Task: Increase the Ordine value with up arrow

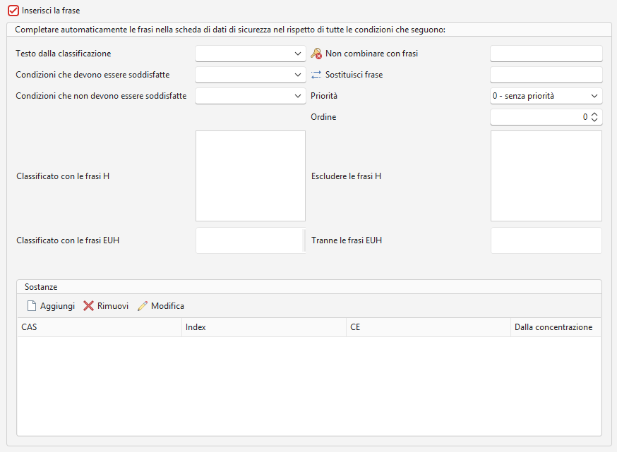Action: (x=594, y=114)
